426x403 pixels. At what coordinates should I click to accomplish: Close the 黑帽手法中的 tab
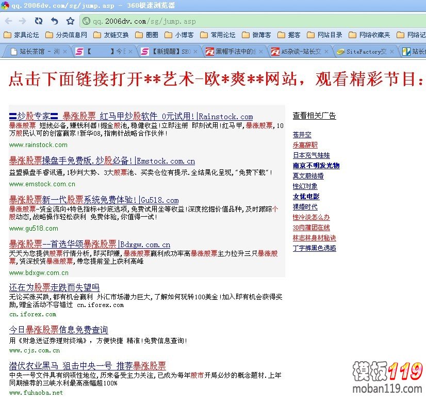261,52
